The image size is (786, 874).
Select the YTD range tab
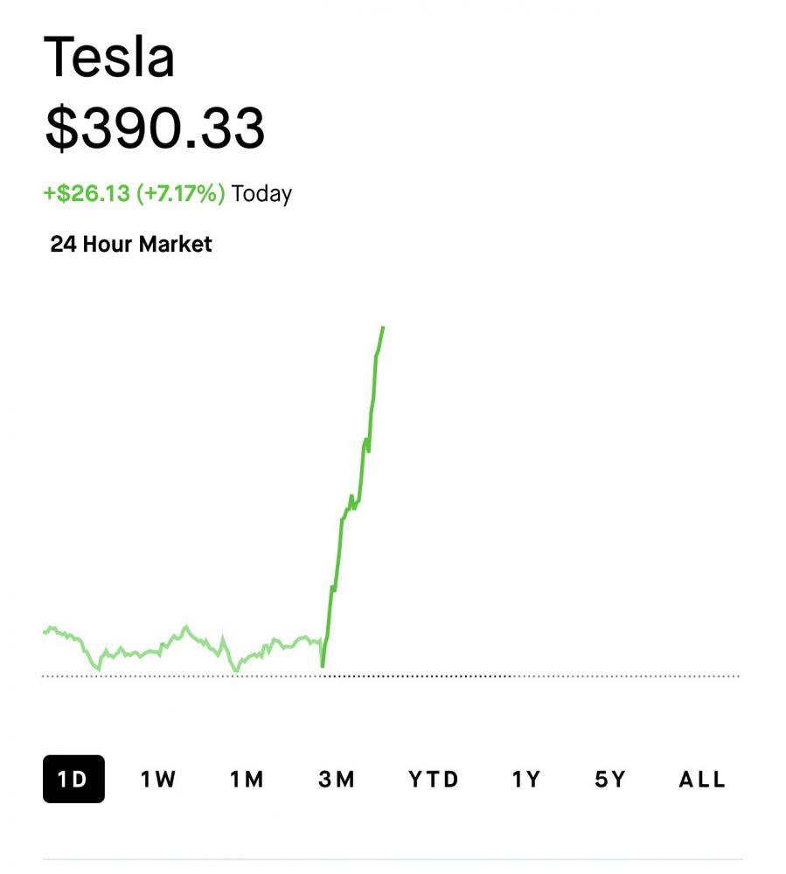click(x=434, y=779)
